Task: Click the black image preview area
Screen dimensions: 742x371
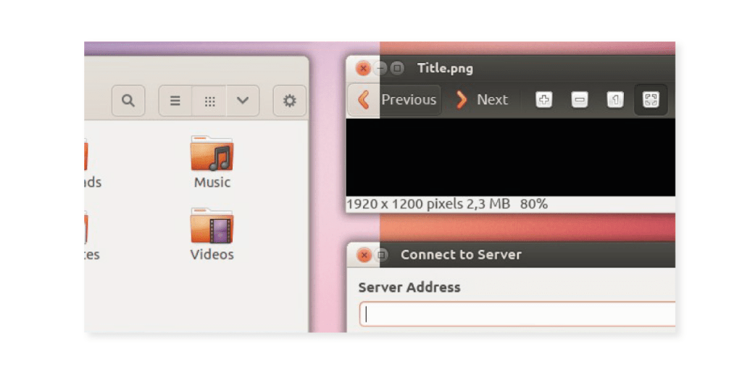Action: coord(511,157)
